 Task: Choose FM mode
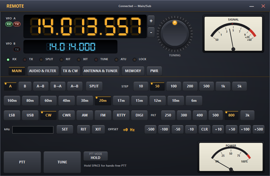[103, 115]
